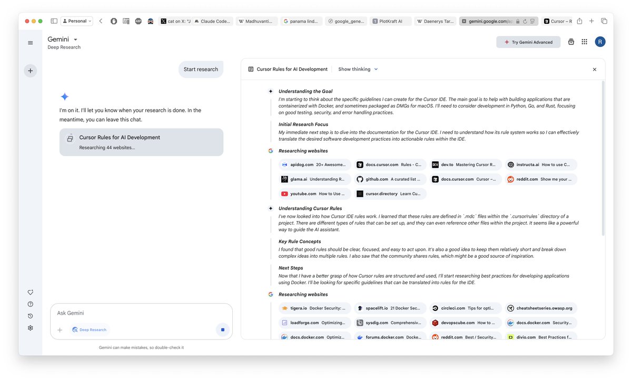Open Gemini main menu hamburger icon
The width and height of the screenshot is (632, 380).
pyautogui.click(x=31, y=43)
